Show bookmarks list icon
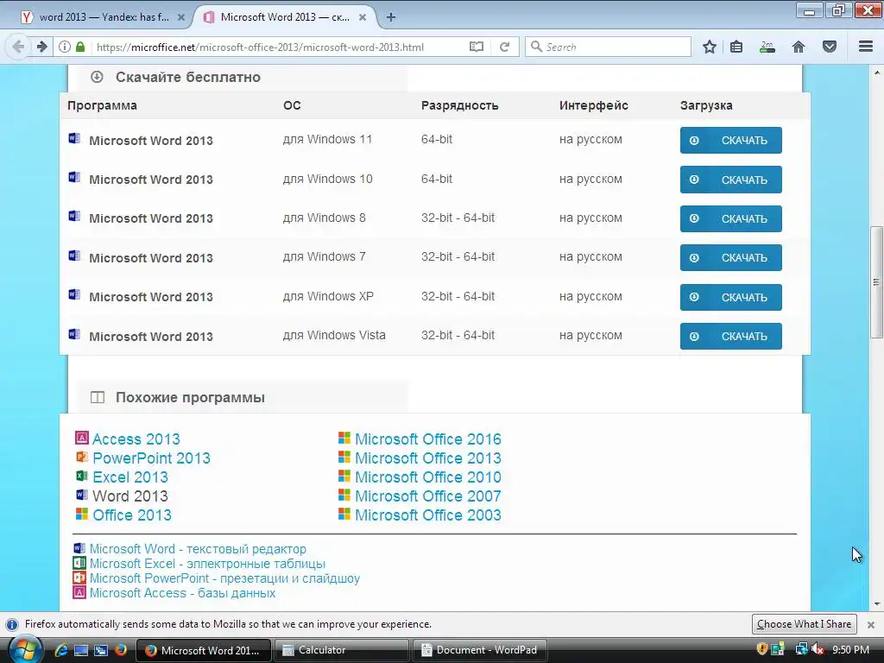The height and width of the screenshot is (663, 884). [736, 47]
